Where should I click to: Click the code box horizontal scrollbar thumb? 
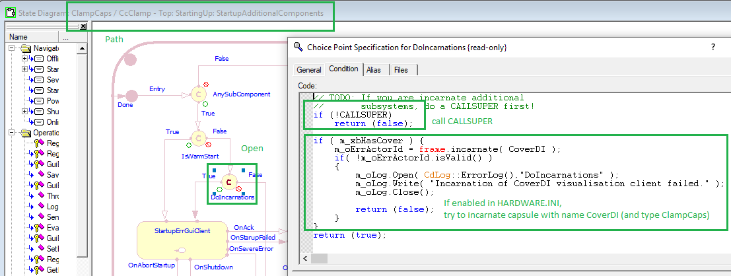tap(320, 258)
